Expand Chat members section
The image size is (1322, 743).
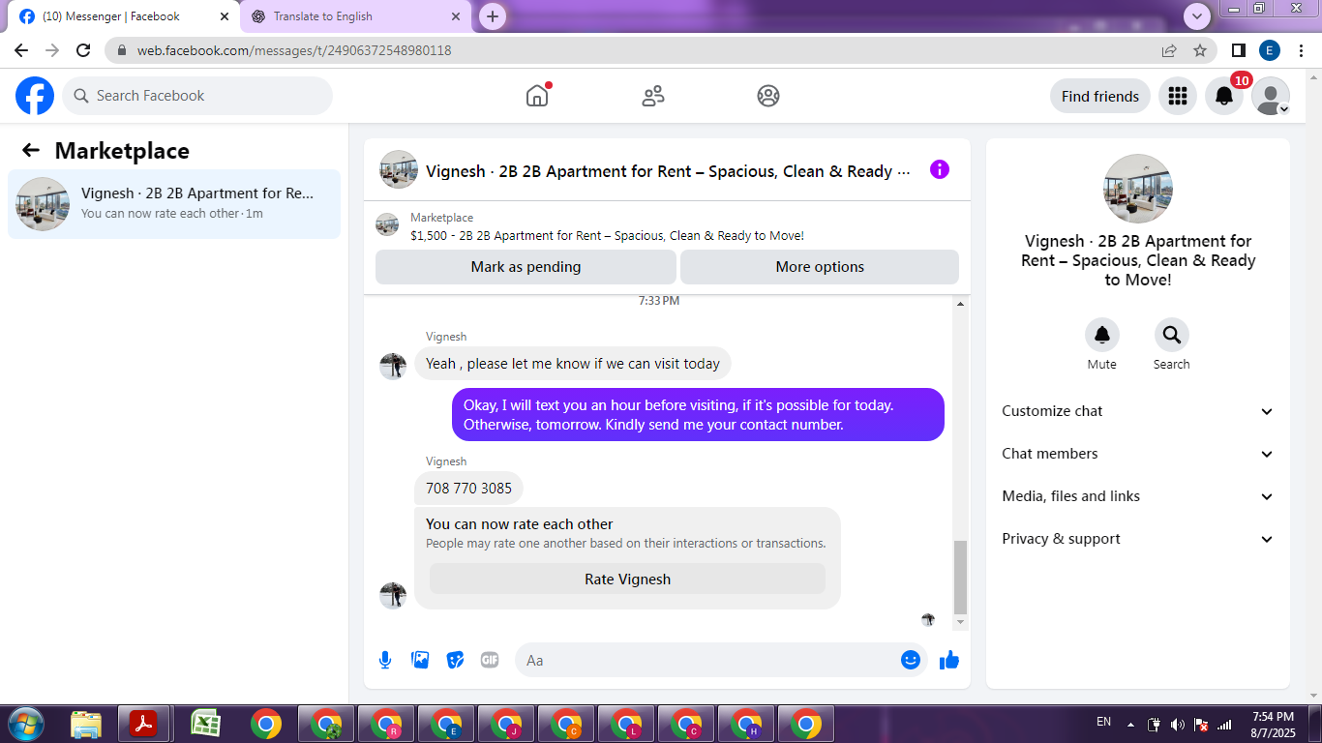tap(1138, 454)
